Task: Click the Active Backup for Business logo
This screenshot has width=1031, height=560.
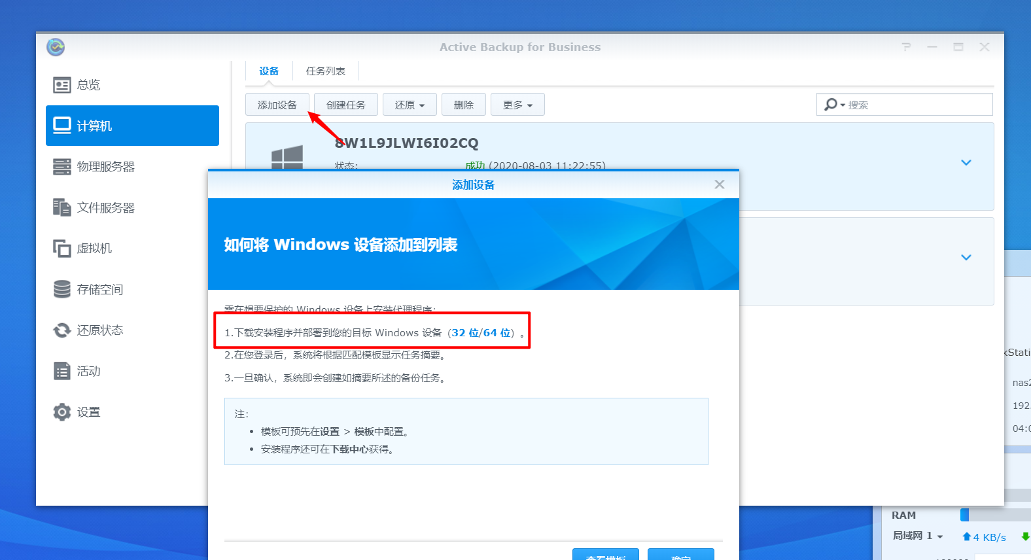Action: coord(56,47)
